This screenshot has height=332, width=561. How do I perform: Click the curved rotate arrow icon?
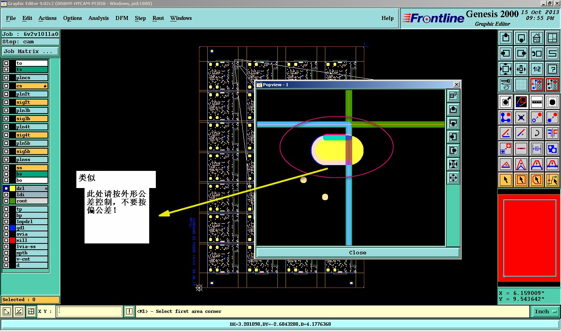(537, 133)
